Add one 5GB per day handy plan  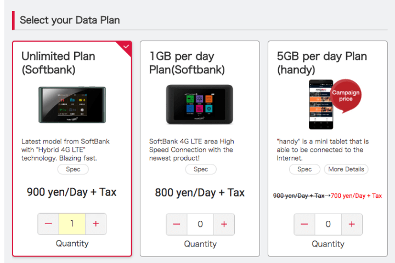tap(352, 224)
